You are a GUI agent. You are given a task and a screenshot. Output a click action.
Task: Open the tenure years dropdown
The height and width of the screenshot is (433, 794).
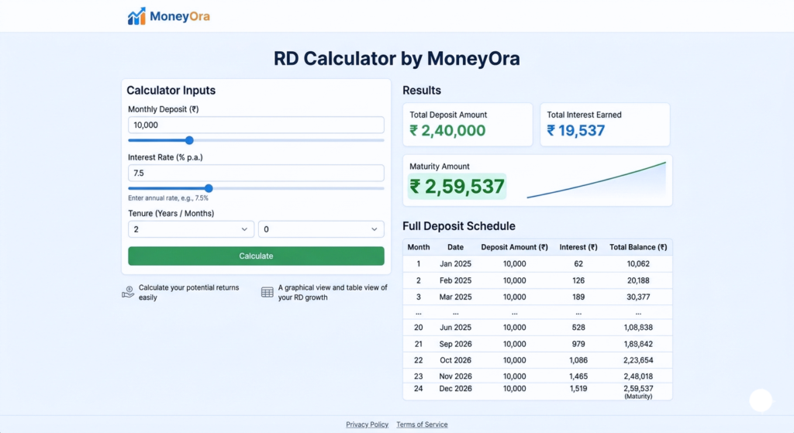(191, 229)
